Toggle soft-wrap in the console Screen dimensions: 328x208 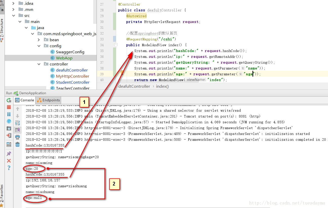[x=17, y=123]
